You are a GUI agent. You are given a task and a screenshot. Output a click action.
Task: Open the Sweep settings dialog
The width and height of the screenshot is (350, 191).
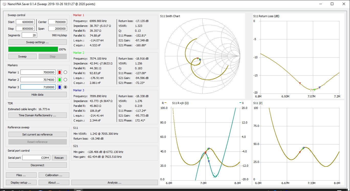(x=37, y=42)
